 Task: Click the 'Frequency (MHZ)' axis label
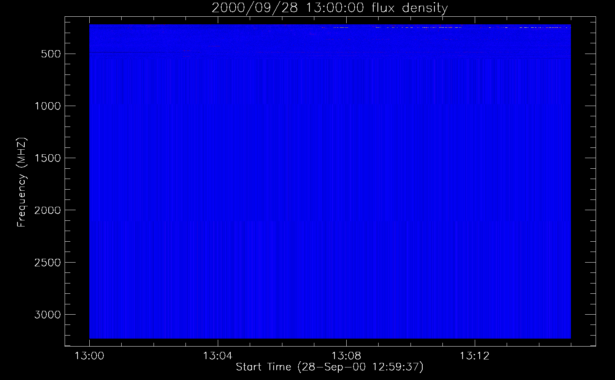22,182
